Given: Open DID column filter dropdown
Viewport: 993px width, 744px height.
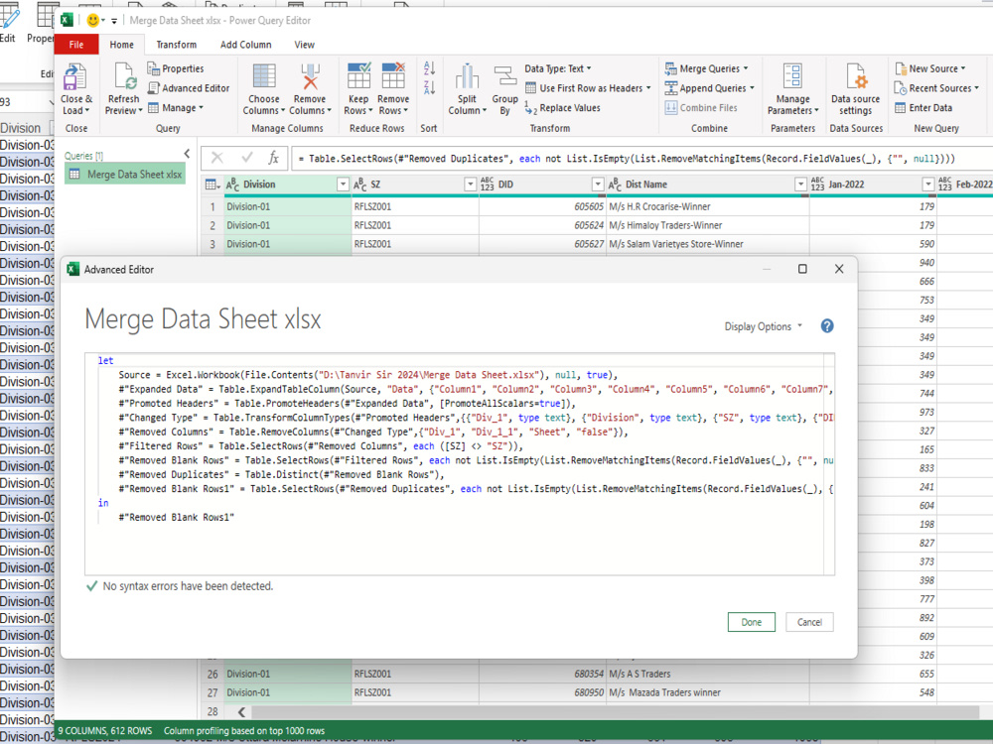Looking at the screenshot, I should tap(597, 185).
